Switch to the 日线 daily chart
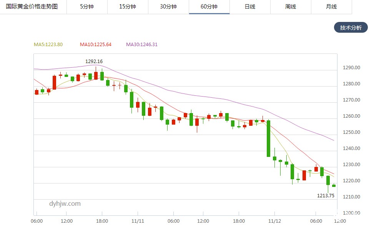The image size is (369, 225). pyautogui.click(x=250, y=7)
